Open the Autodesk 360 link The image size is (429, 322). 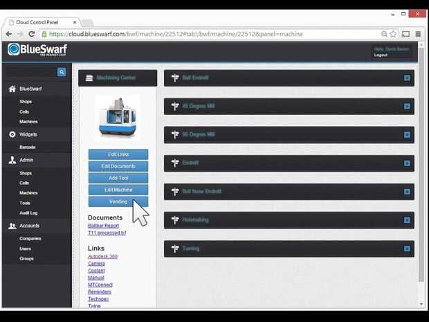[x=102, y=256]
